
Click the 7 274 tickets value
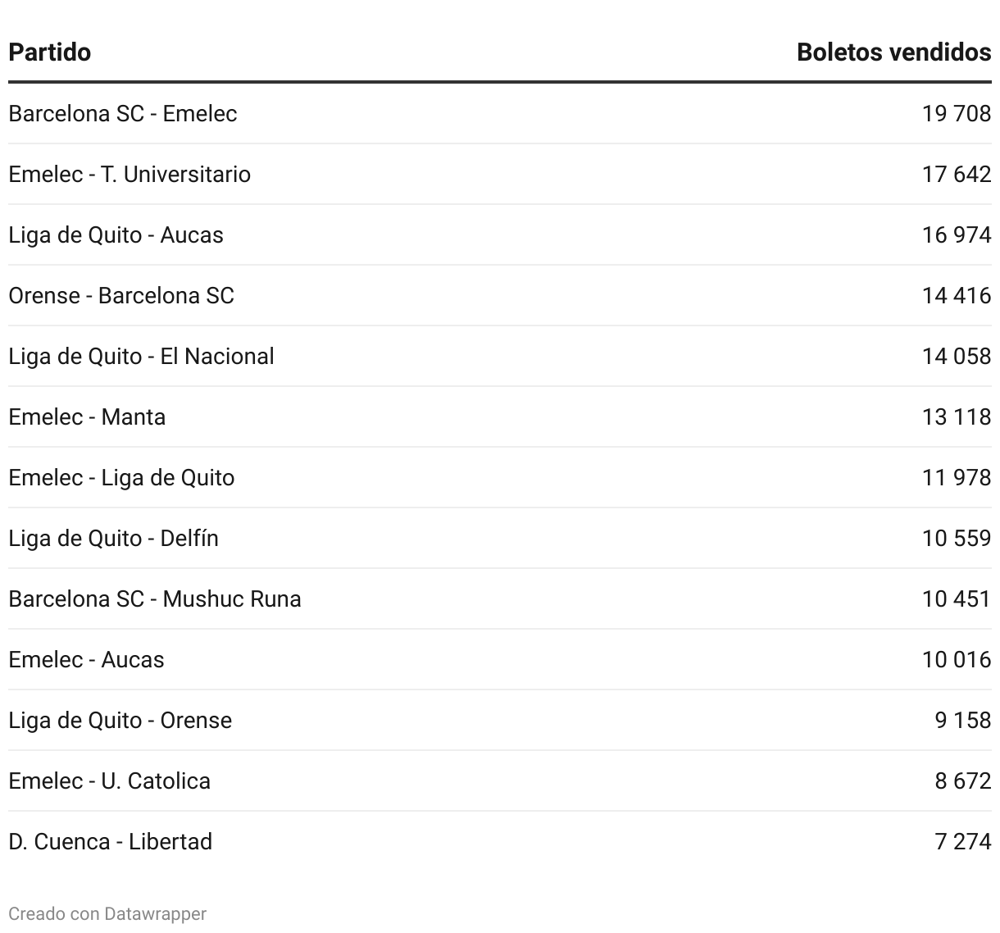click(x=963, y=841)
